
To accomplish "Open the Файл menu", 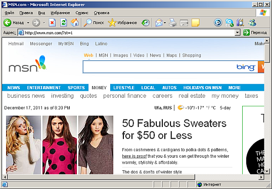I will pos(9,13).
